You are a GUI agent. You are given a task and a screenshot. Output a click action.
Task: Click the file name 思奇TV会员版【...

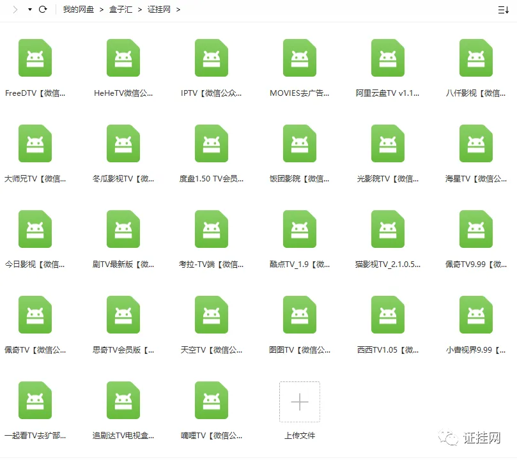[123, 350]
